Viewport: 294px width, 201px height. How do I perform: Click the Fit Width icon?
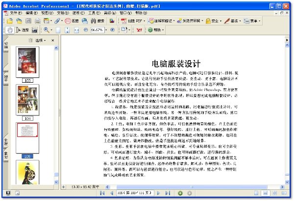click(x=76, y=30)
